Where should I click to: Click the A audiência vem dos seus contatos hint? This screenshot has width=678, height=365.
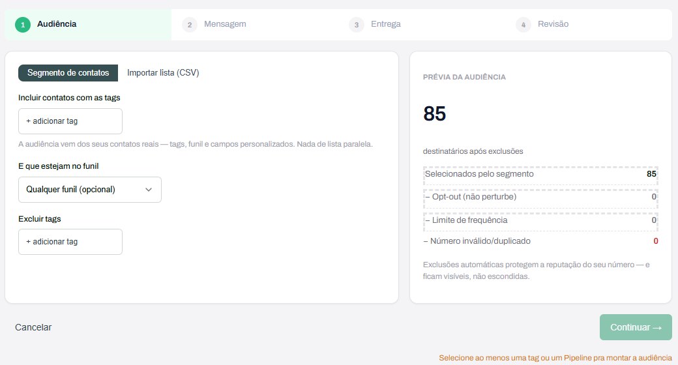click(x=195, y=144)
